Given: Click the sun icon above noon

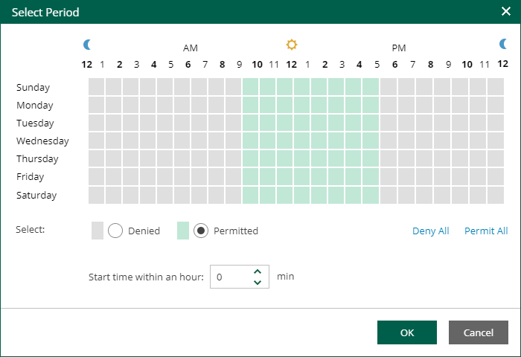Looking at the screenshot, I should (292, 45).
